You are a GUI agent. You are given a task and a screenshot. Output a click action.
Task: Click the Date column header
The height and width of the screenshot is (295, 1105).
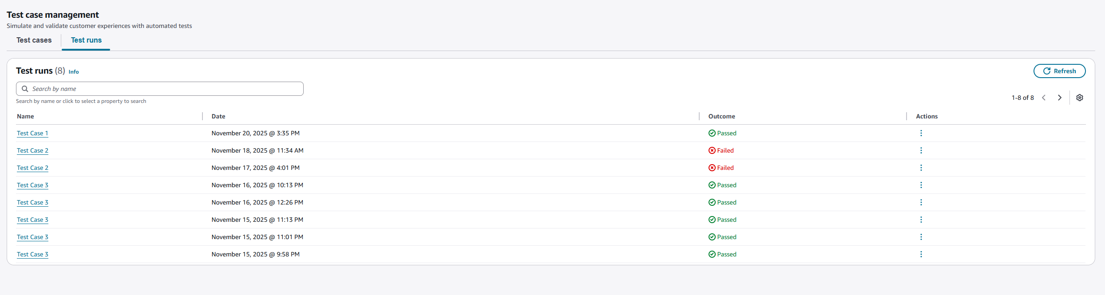(218, 116)
